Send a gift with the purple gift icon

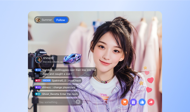click(133, 102)
